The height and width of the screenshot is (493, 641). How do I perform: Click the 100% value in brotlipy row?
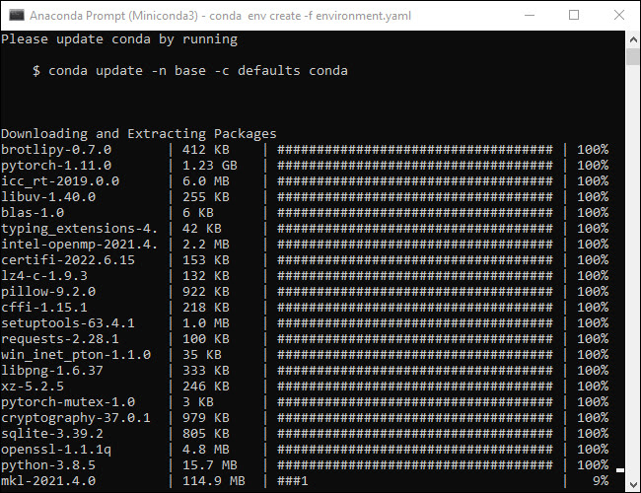593,150
